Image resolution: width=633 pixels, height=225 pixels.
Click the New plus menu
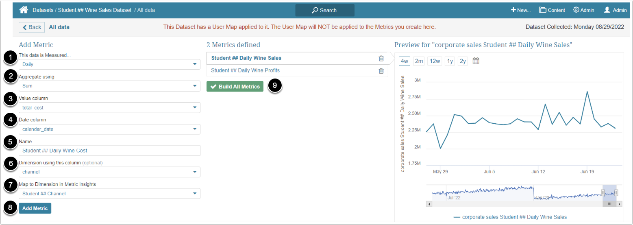521,10
